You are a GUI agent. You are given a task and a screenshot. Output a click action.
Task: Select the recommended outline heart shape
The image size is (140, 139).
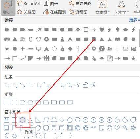point(39,39)
